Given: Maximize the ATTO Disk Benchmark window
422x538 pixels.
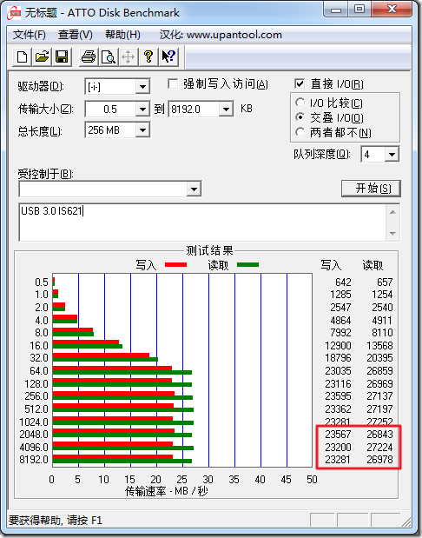Looking at the screenshot, I should [359, 10].
